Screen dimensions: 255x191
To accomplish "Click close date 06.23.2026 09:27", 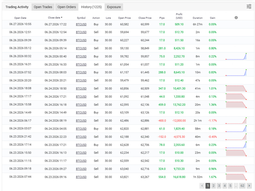I will coord(56,169).
